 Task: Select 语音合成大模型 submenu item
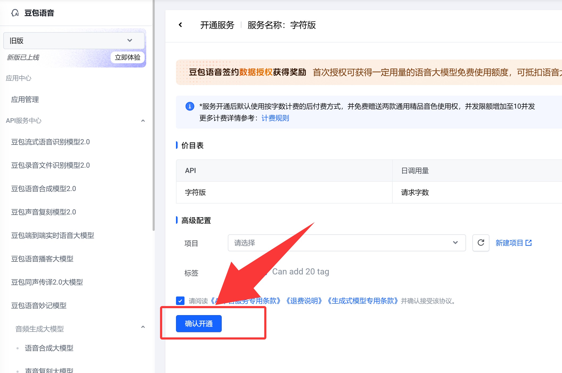[49, 348]
